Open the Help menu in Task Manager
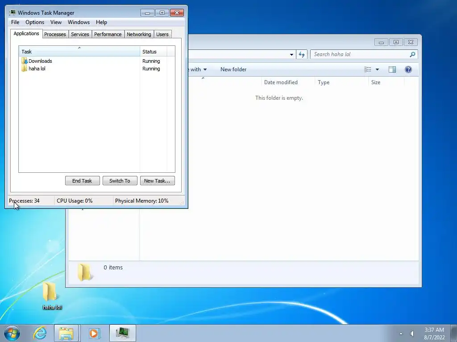The image size is (457, 342). click(101, 22)
